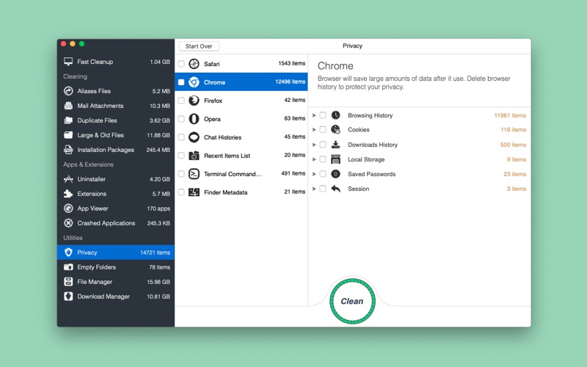Enable the Downloads History checkbox
587x367 pixels.
[x=323, y=145]
